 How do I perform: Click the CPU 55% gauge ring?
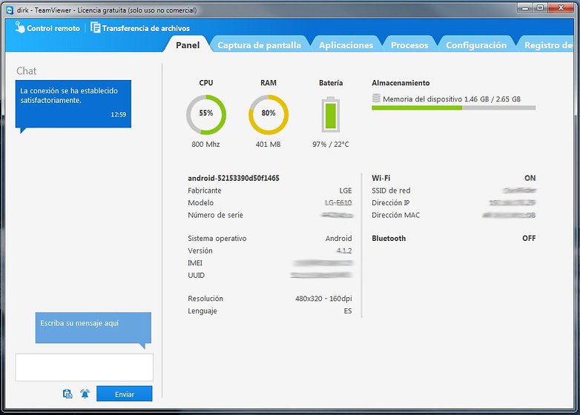pos(206,114)
